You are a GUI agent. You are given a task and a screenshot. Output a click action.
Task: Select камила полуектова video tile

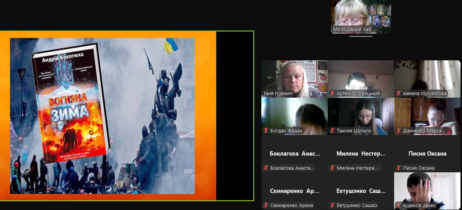pyautogui.click(x=427, y=79)
